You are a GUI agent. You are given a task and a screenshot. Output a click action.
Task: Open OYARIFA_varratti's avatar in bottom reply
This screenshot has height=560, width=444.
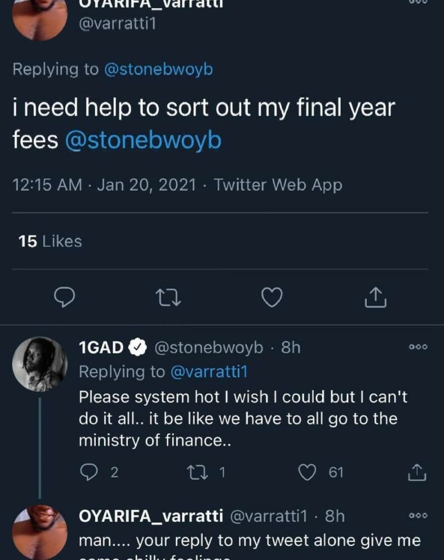39,532
